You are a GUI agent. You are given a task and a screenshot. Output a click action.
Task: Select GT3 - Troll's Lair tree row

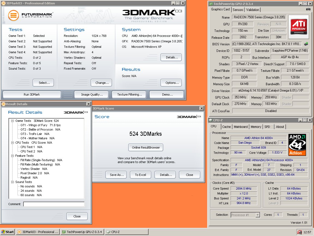(x=35, y=134)
